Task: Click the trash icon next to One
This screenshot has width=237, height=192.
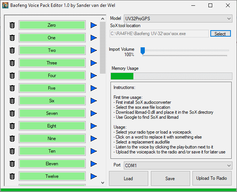Action: (12, 38)
